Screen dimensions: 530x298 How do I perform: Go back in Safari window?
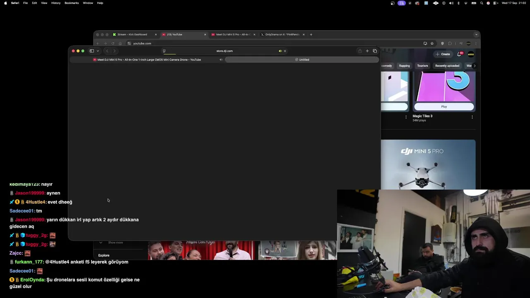pyautogui.click(x=107, y=51)
